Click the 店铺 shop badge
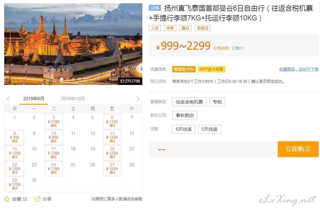The width and height of the screenshot is (320, 210). pyautogui.click(x=155, y=8)
